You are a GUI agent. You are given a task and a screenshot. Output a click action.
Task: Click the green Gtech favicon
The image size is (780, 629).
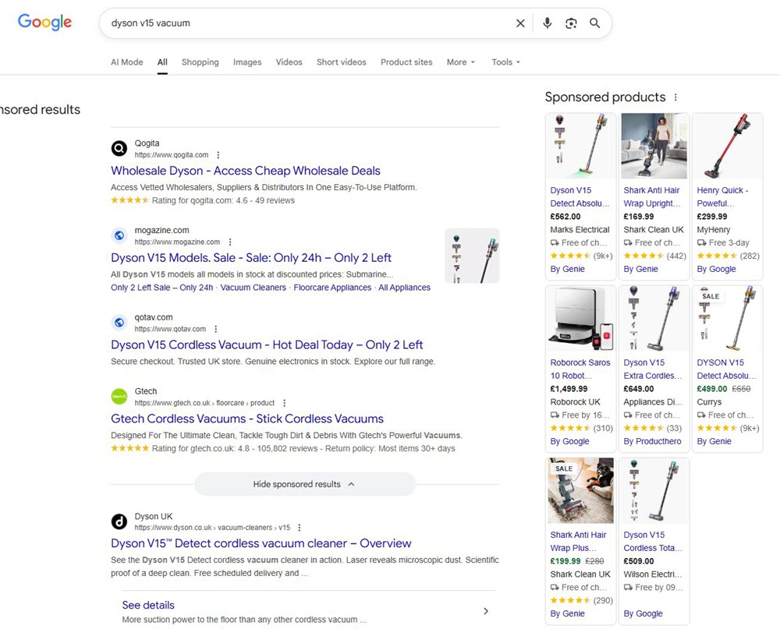(x=119, y=396)
